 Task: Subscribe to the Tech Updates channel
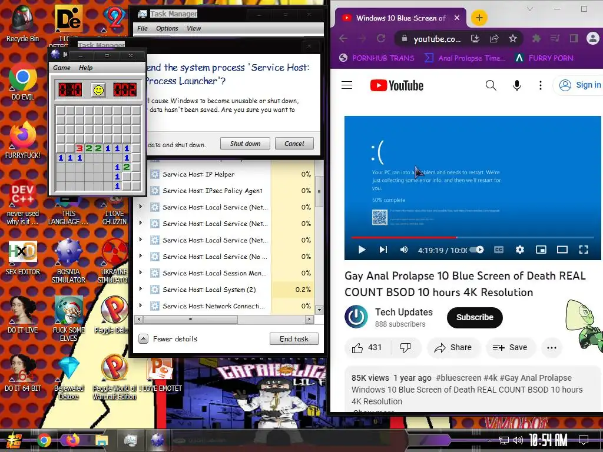tap(475, 317)
